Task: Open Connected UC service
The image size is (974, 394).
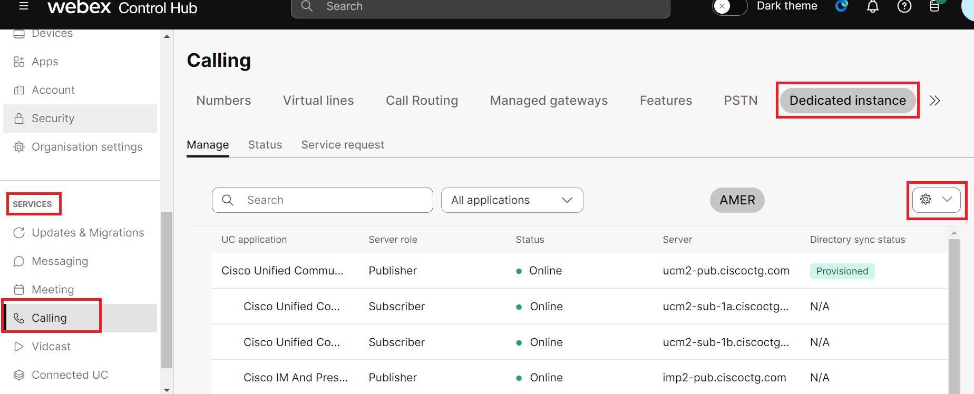Action: click(x=70, y=375)
